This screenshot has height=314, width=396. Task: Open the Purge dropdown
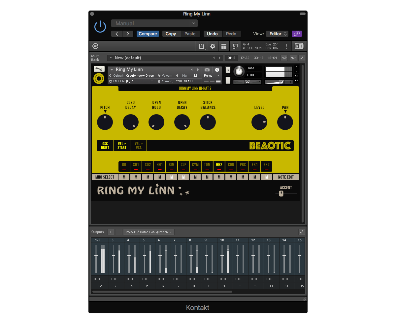pos(212,76)
